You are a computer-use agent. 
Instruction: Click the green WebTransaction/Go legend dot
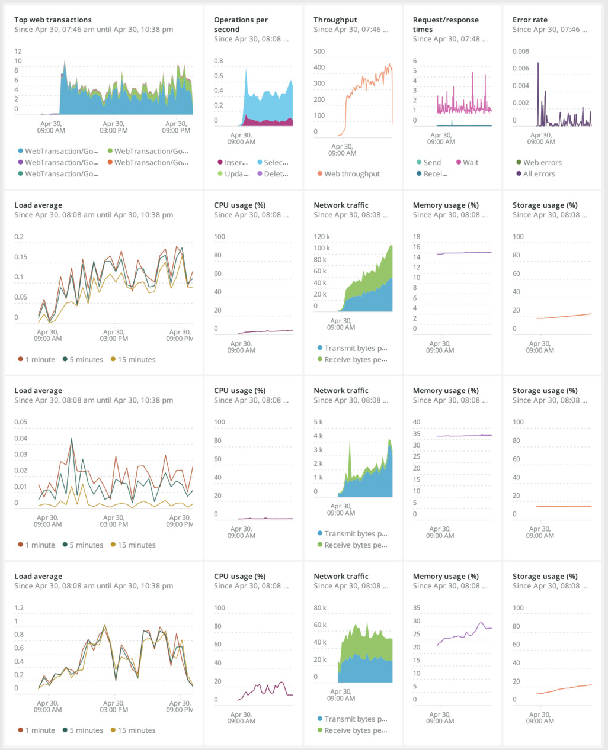[x=110, y=152]
